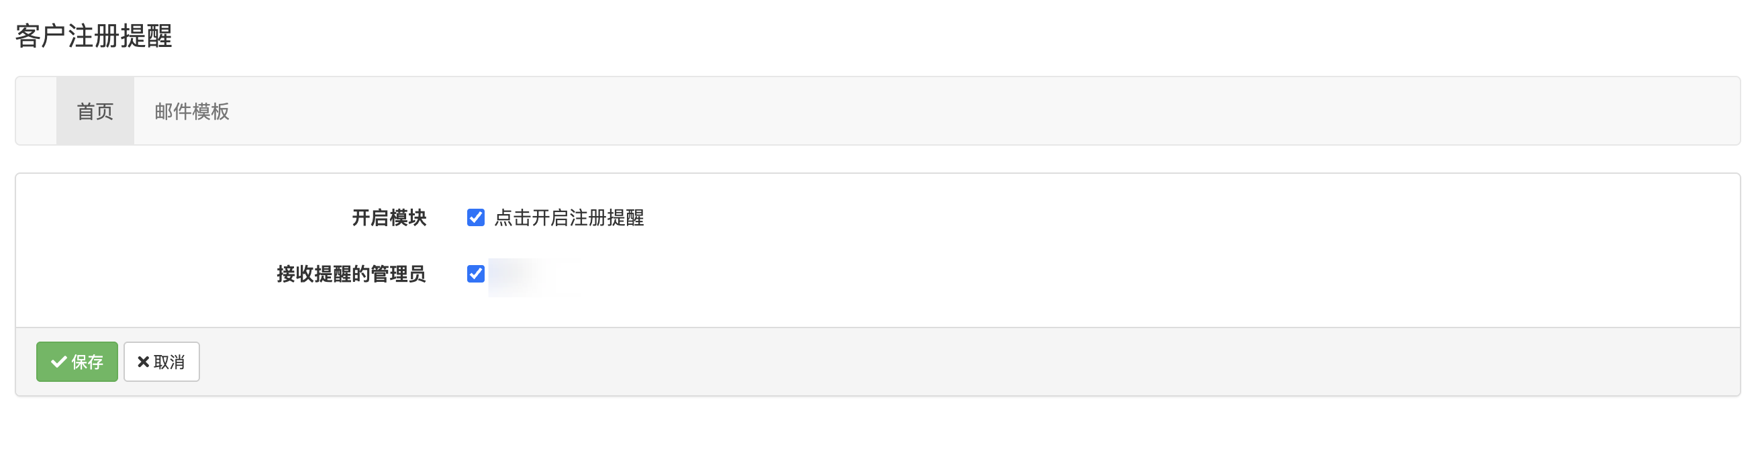Switch to the 邮件模板 tab
The height and width of the screenshot is (455, 1760).
(192, 111)
